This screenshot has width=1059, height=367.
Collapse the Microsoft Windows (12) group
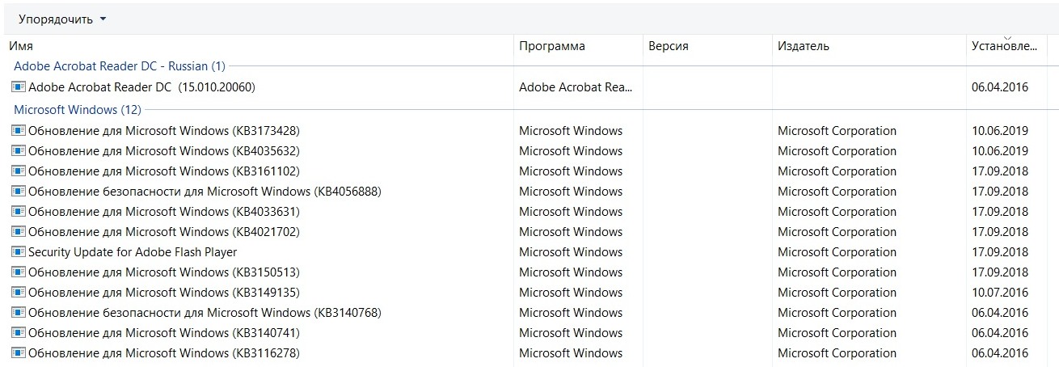(78, 109)
